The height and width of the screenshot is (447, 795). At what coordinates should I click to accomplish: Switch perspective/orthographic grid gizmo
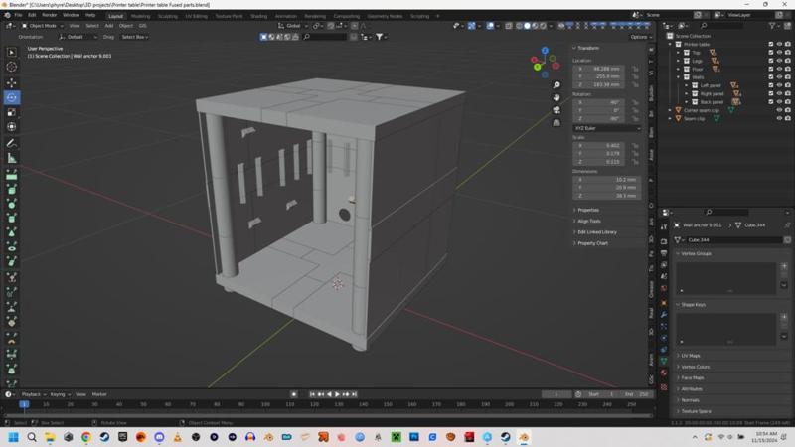click(x=556, y=122)
